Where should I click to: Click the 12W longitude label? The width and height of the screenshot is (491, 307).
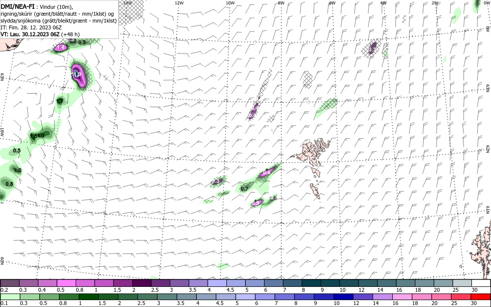tap(179, 3)
